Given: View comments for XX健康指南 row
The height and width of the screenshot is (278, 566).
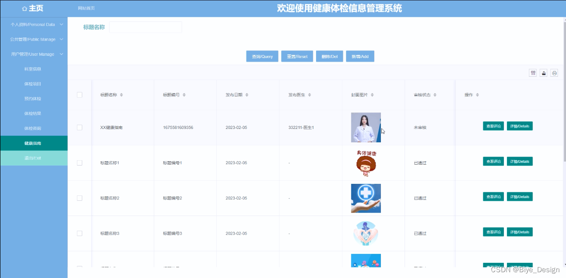Looking at the screenshot, I should pos(493,126).
